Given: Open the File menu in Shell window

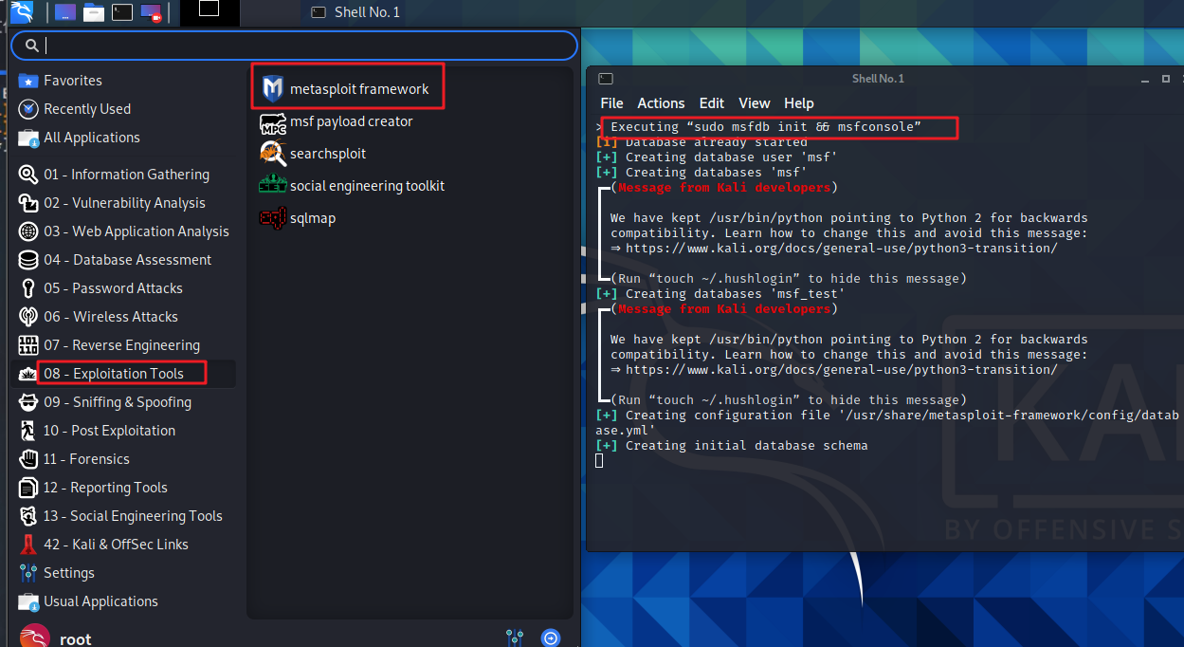Looking at the screenshot, I should tap(611, 103).
